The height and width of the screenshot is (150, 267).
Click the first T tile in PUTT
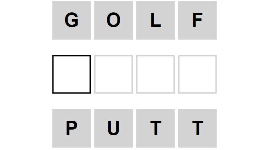155,128
